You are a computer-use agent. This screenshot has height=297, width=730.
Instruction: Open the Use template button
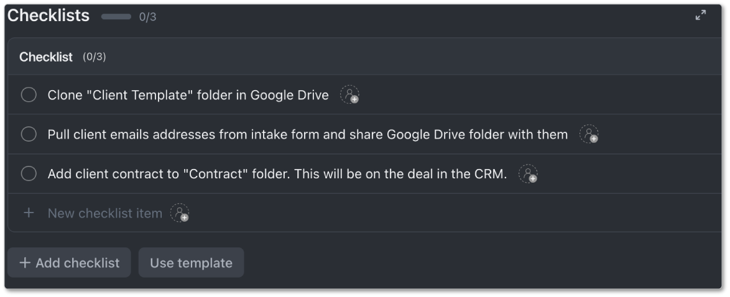(x=191, y=263)
